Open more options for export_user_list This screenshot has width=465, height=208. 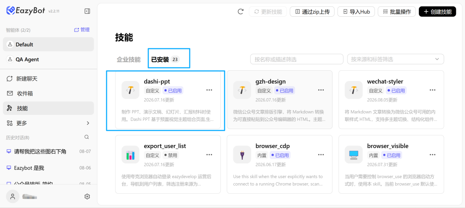(x=209, y=154)
